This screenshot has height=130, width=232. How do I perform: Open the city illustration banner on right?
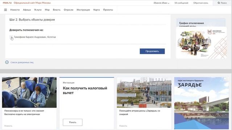202,43
